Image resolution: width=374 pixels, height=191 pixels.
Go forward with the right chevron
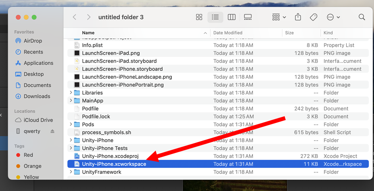pos(89,17)
